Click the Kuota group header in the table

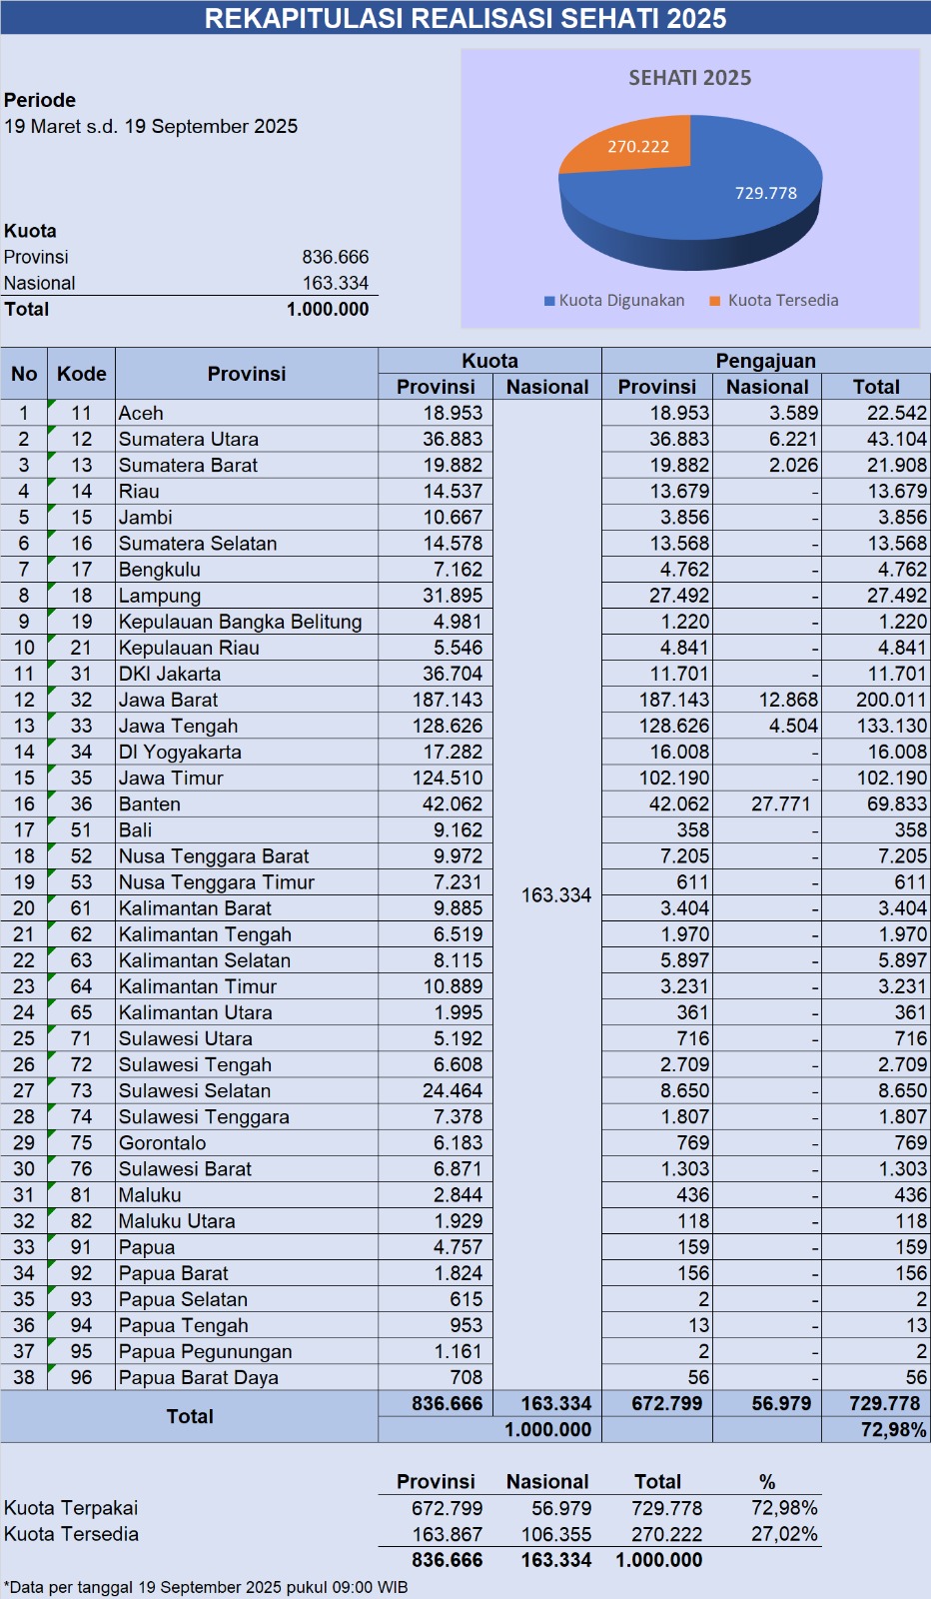click(x=489, y=361)
